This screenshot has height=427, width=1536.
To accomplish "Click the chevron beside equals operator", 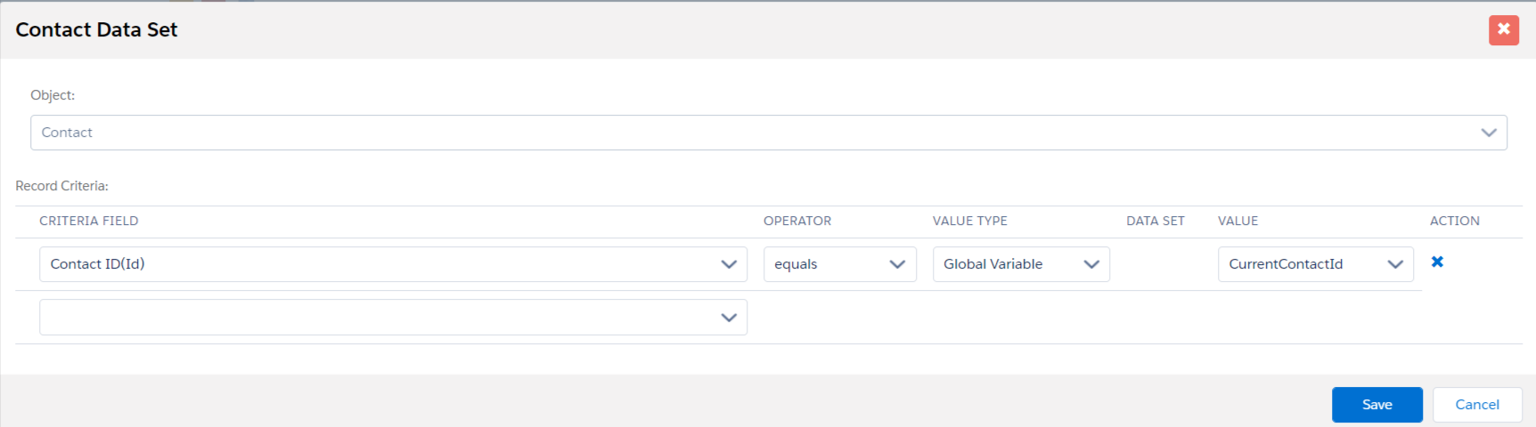I will [897, 264].
